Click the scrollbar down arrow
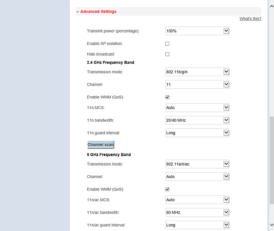This screenshot has height=231, width=274. point(272,225)
